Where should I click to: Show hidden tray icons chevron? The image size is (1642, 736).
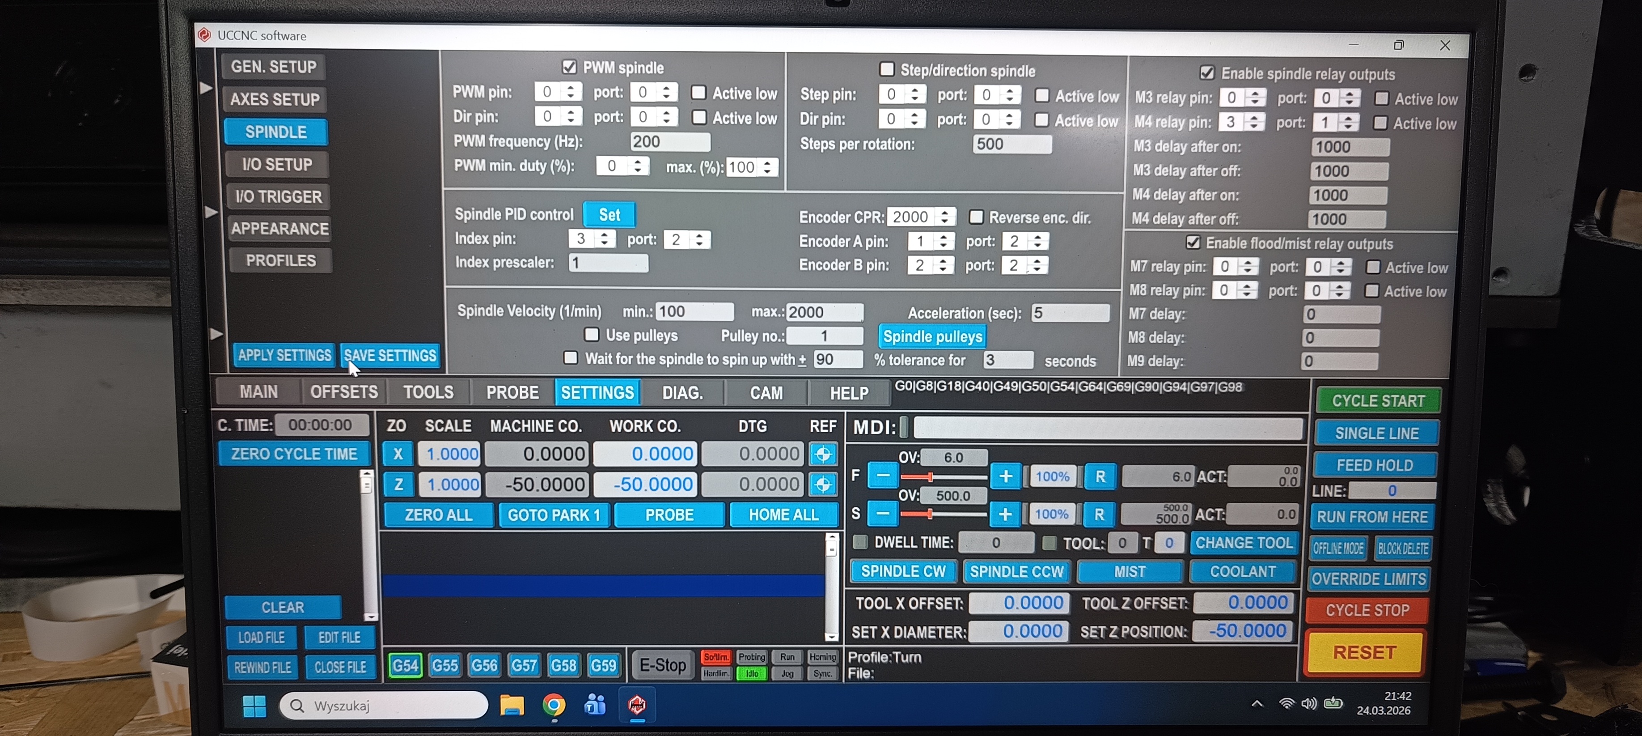point(1257,703)
